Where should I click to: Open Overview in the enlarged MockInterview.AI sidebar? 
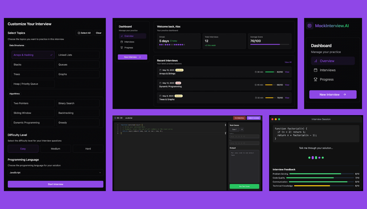[x=333, y=61]
